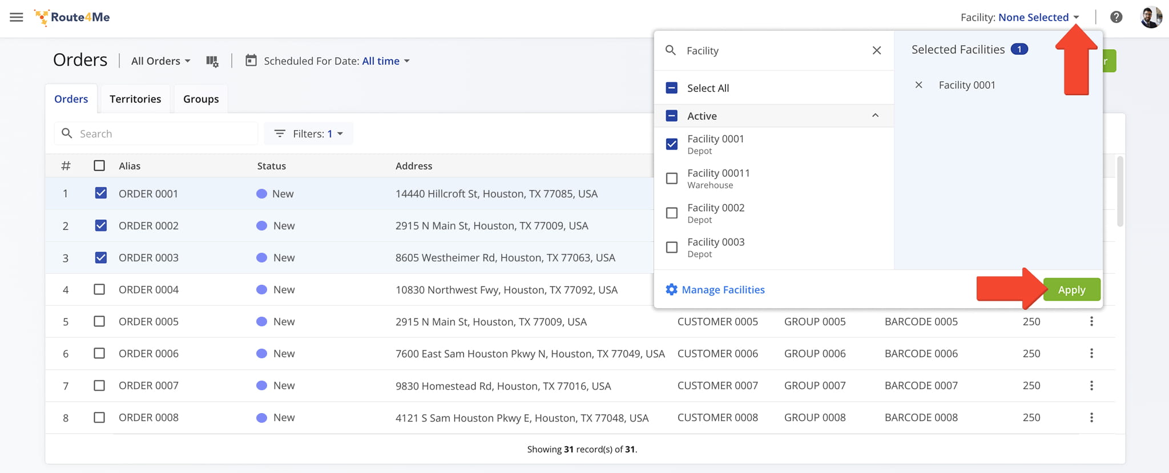Click the green Apply button
This screenshot has width=1169, height=473.
tap(1071, 289)
